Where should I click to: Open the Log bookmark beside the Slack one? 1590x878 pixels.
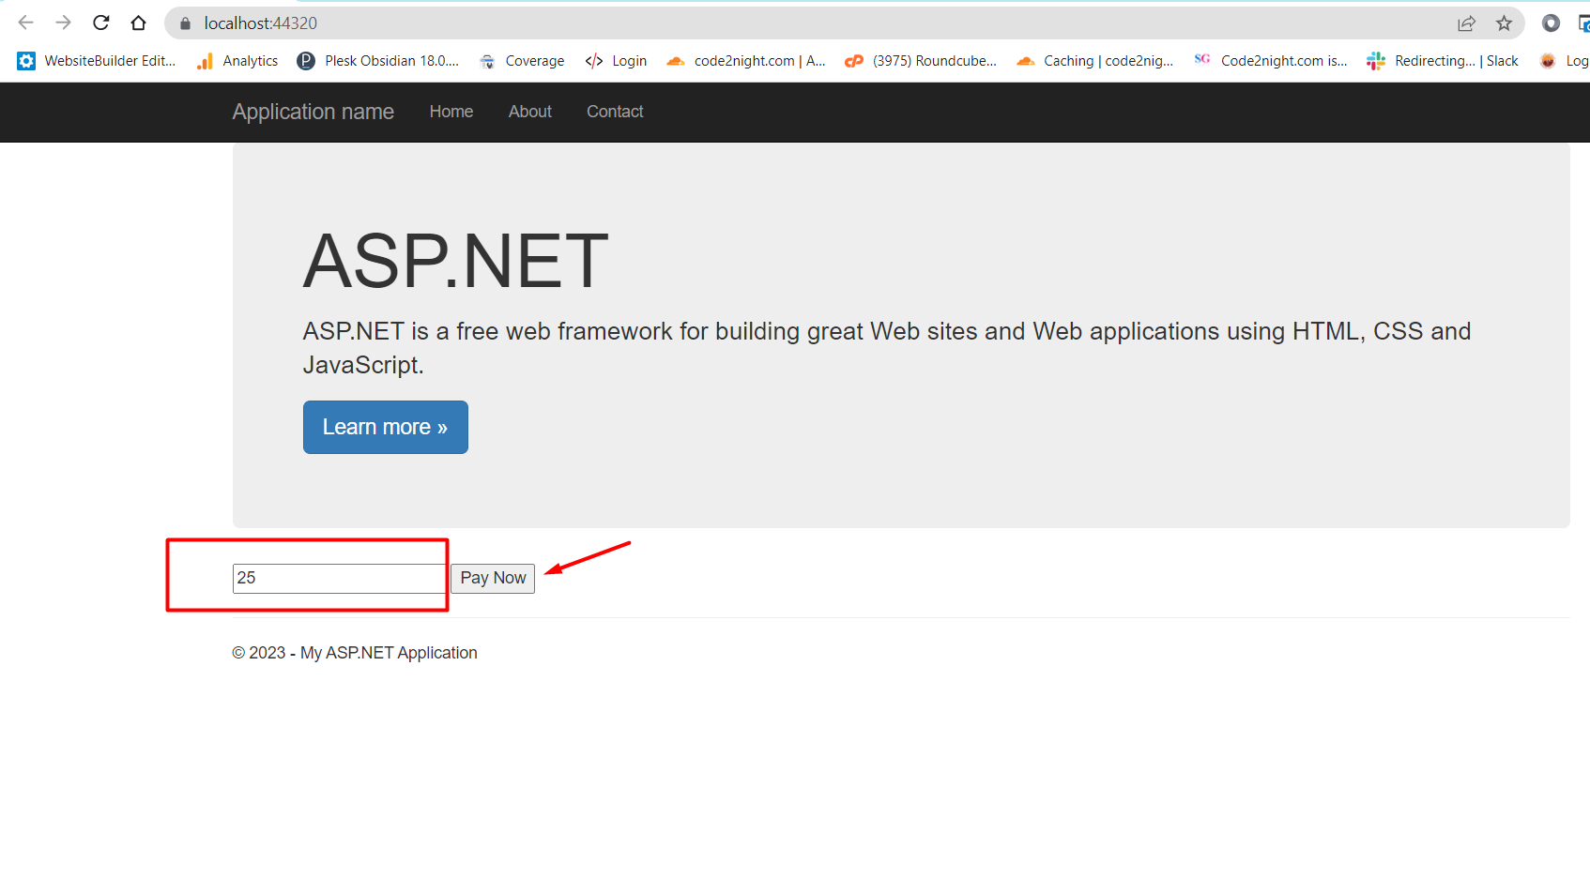tap(1564, 61)
